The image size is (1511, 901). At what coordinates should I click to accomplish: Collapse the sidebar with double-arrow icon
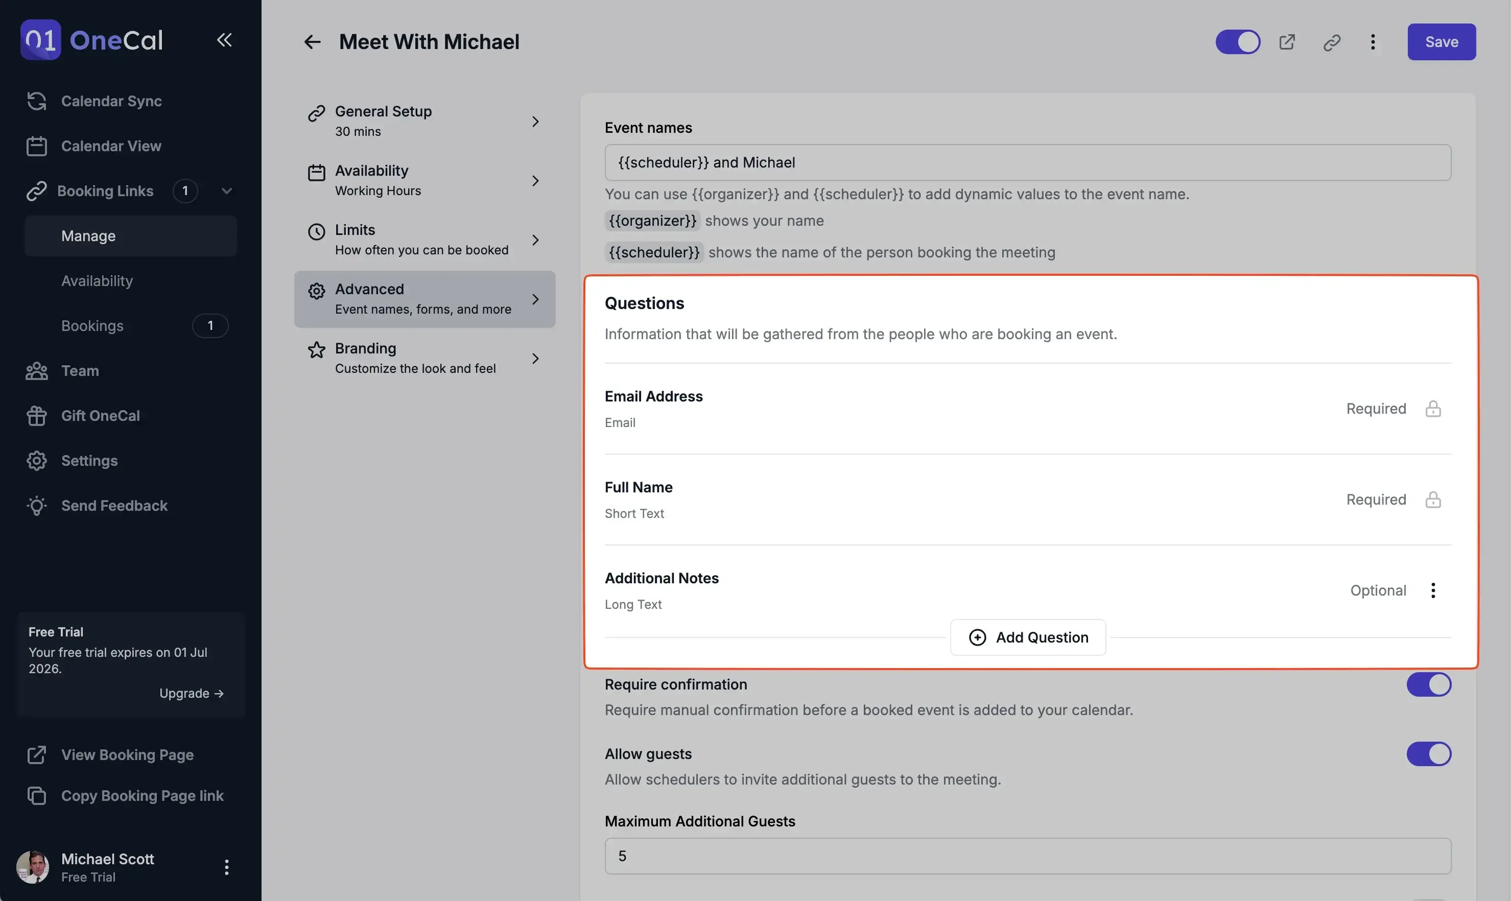[223, 40]
